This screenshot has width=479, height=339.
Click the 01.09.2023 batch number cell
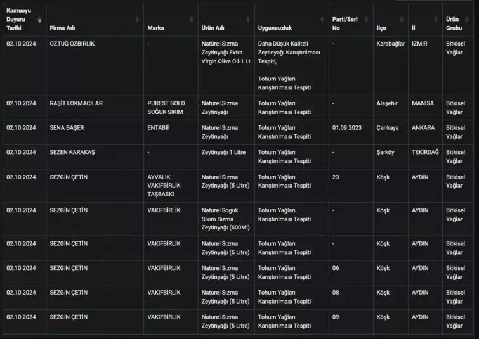348,127
